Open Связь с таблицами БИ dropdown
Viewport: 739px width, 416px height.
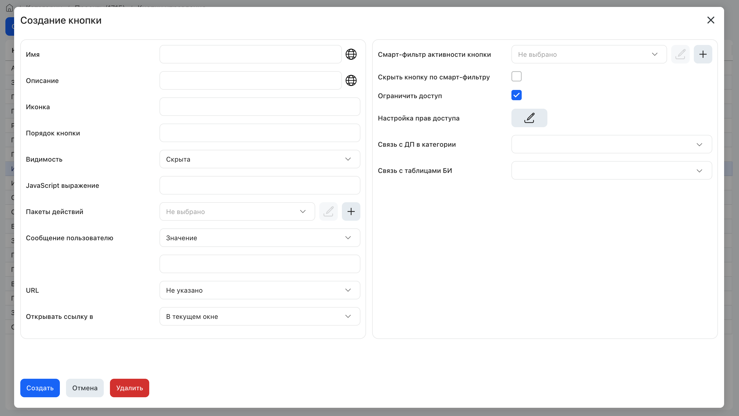click(612, 170)
